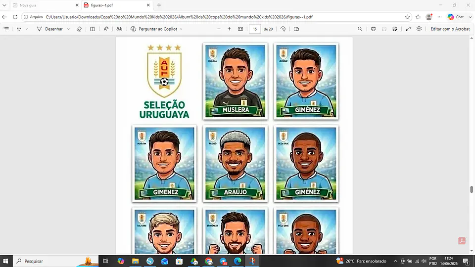Close the Nova guia tab
Screen dimensions: 475x267
point(77,5)
